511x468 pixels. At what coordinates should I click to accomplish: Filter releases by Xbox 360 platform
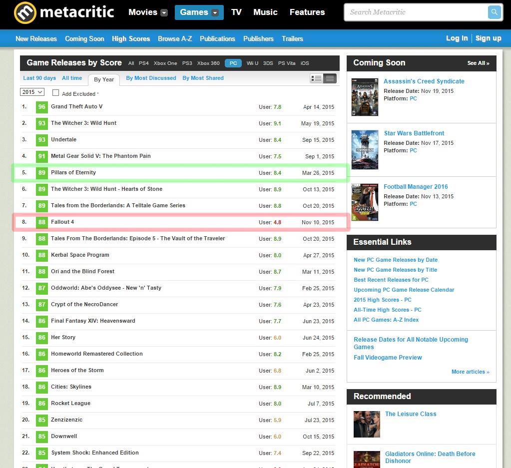coord(208,63)
